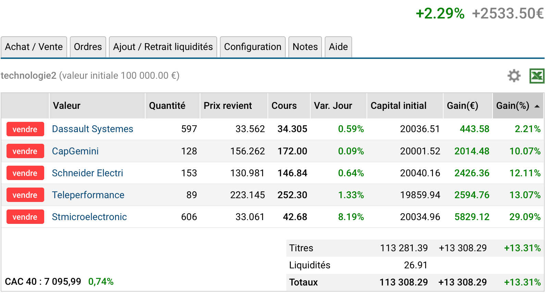Sort by the Gain(€) column header
547x293 pixels.
(468, 106)
